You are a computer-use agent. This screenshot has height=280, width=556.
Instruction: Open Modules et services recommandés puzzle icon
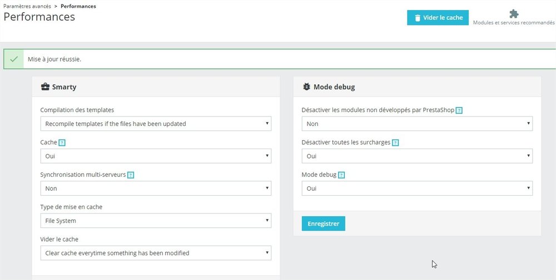pyautogui.click(x=513, y=14)
